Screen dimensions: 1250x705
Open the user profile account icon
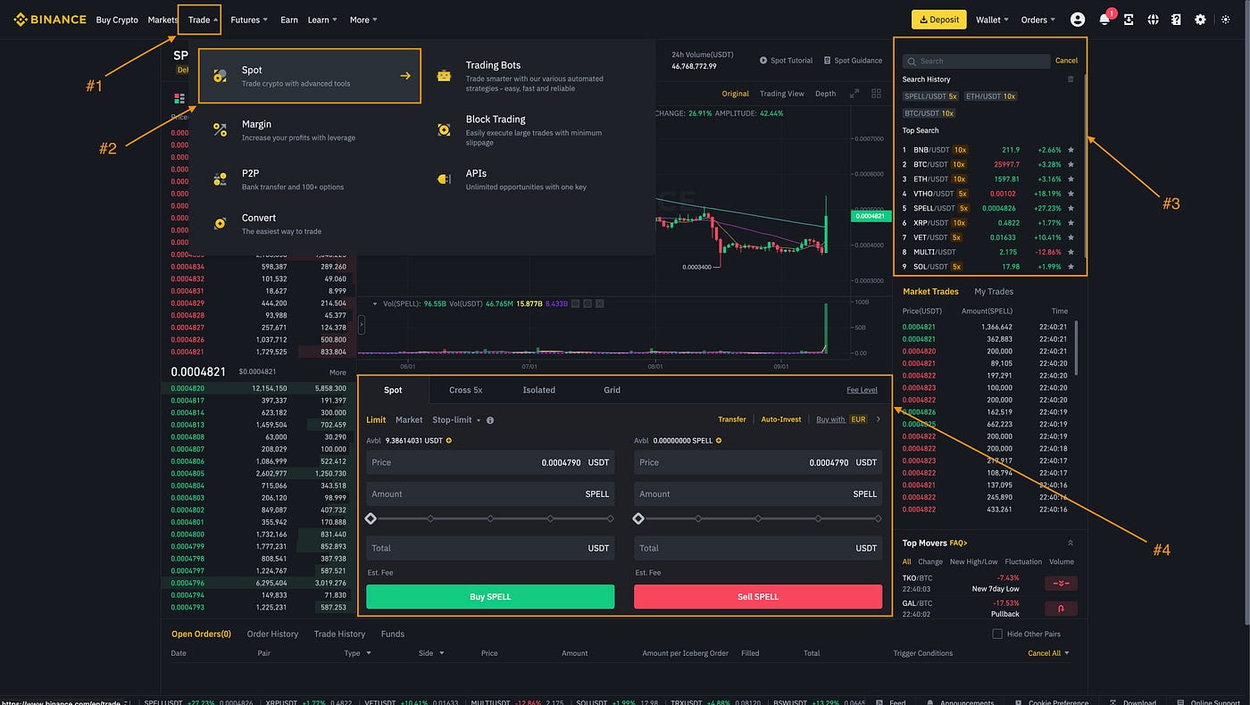coord(1078,20)
